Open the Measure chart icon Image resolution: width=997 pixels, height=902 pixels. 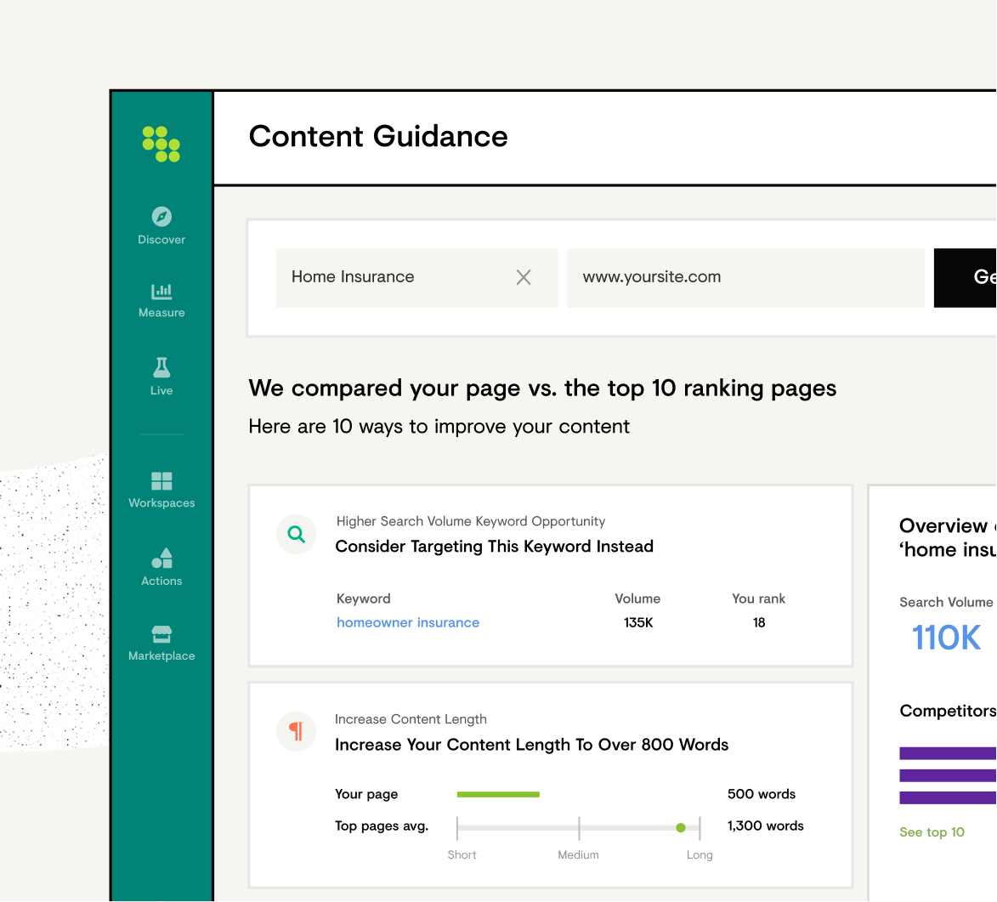click(x=161, y=292)
